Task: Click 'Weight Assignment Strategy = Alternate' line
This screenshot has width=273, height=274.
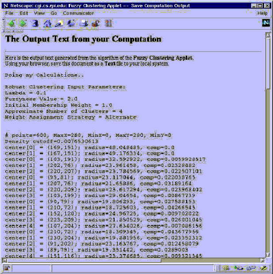Action: click(x=71, y=117)
